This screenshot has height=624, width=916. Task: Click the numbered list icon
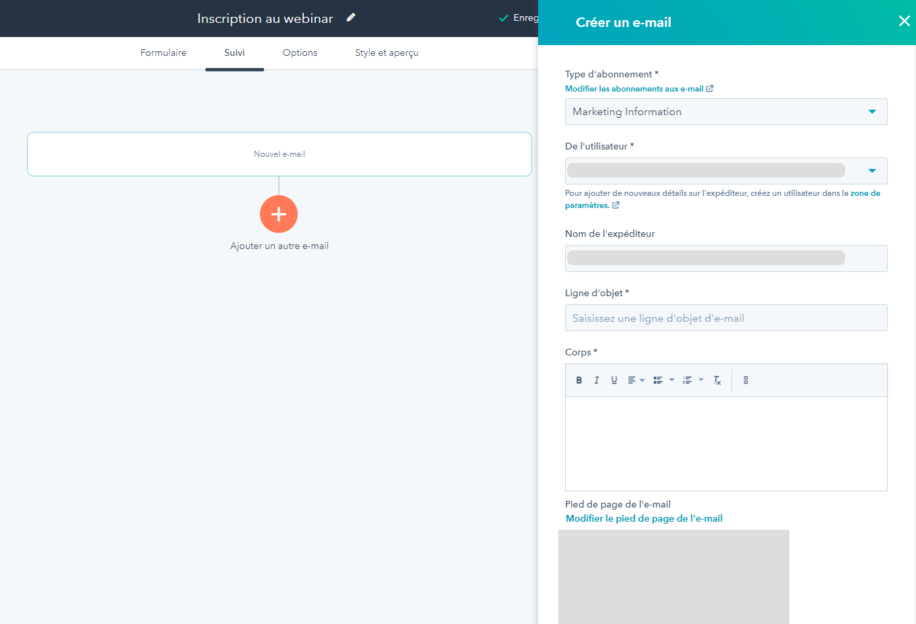click(x=687, y=380)
